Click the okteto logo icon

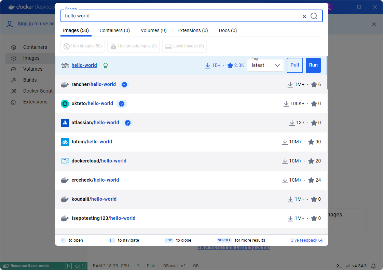coord(65,104)
